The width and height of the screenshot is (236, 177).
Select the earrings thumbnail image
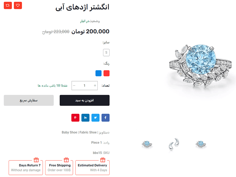point(174,144)
